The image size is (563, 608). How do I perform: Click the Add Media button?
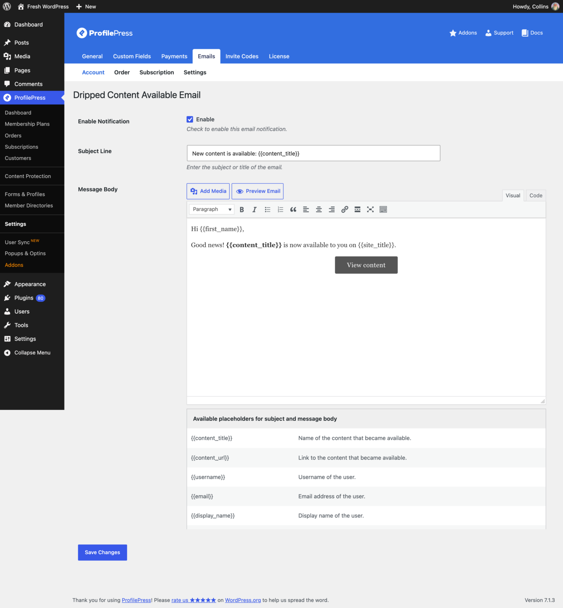[x=208, y=191]
